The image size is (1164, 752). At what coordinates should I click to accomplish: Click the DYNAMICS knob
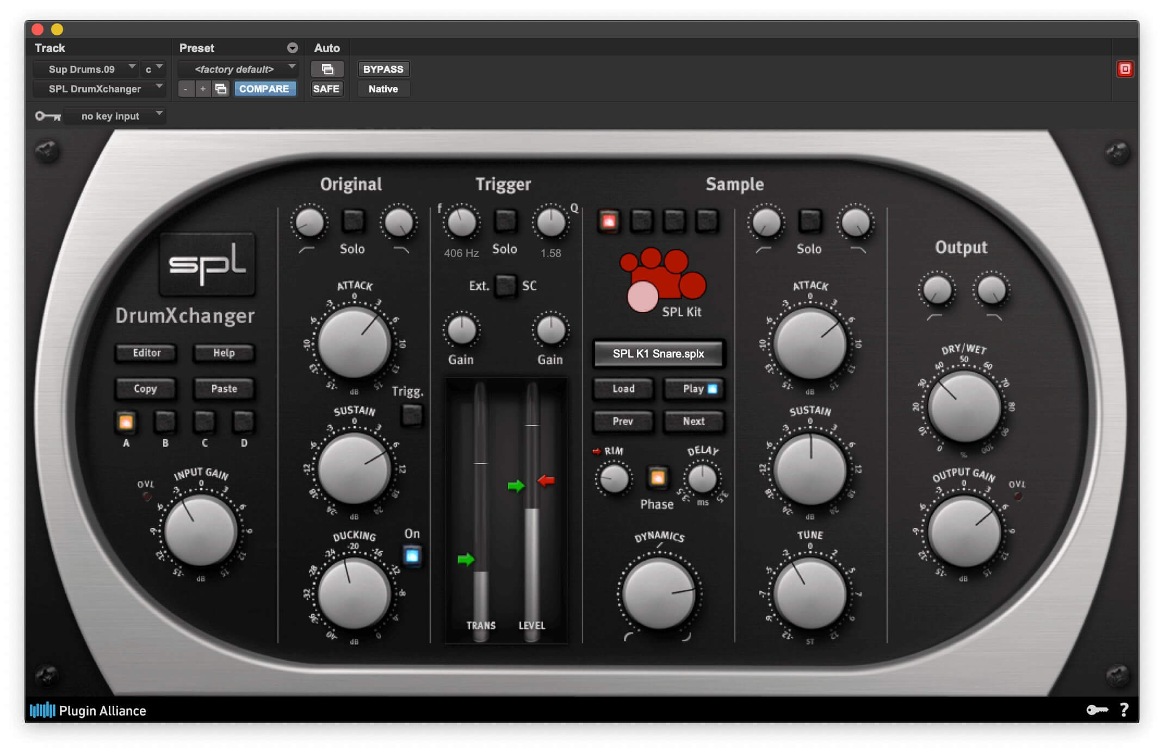(659, 593)
